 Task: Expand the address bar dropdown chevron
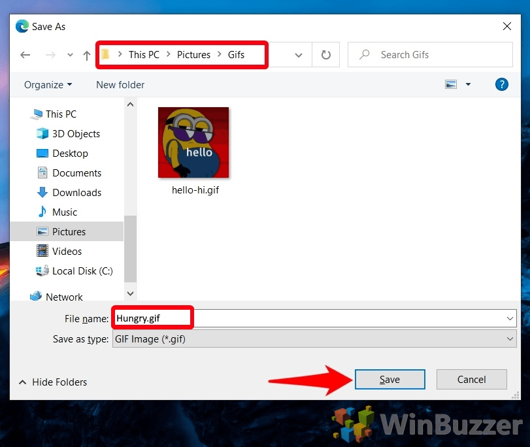pos(297,55)
